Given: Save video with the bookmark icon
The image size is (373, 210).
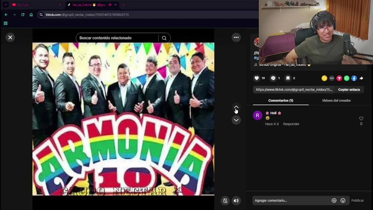Looking at the screenshot, I should coord(288,78).
